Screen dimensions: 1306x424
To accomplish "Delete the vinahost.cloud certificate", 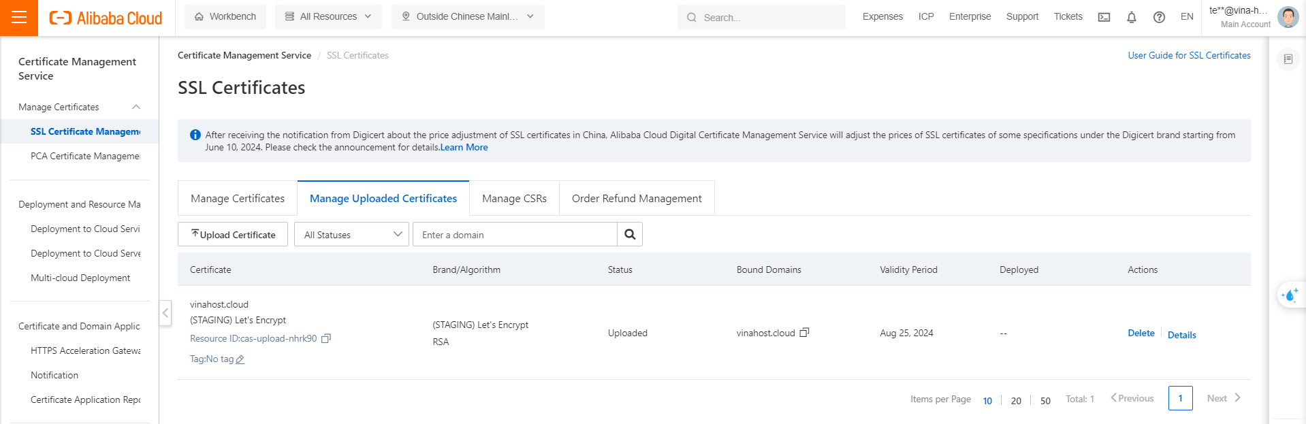I will click(1141, 333).
